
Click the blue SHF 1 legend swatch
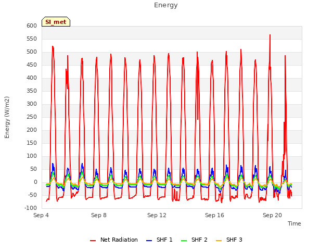coord(149,241)
